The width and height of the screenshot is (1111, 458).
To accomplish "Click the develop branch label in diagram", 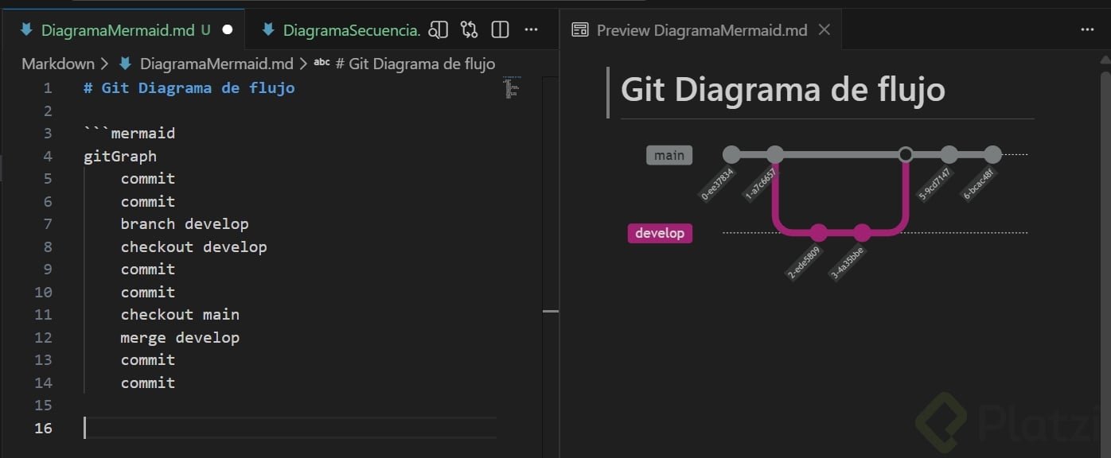I will tap(660, 233).
